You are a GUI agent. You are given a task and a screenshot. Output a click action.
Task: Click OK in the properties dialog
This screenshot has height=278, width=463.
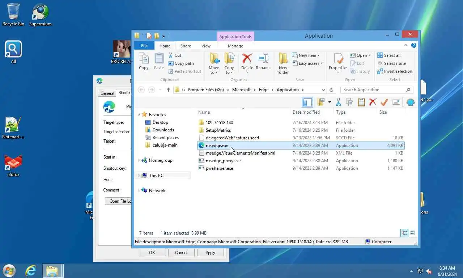point(152,253)
